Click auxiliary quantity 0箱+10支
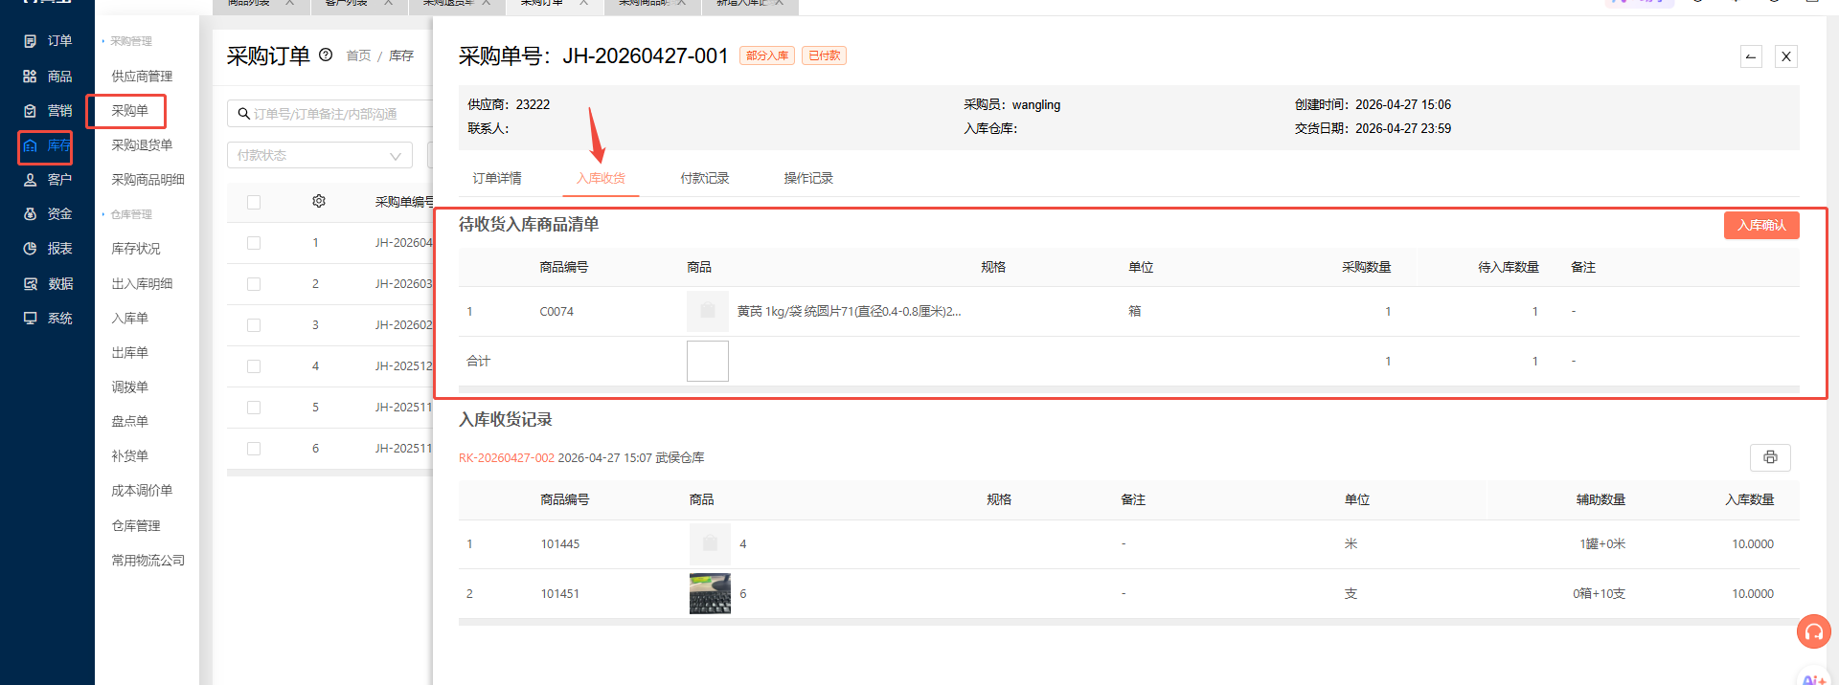The height and width of the screenshot is (685, 1839). point(1599,594)
